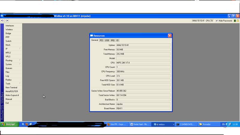Expand the Routing submenu arrow
This screenshot has height=135, width=240.
click(x=20, y=60)
